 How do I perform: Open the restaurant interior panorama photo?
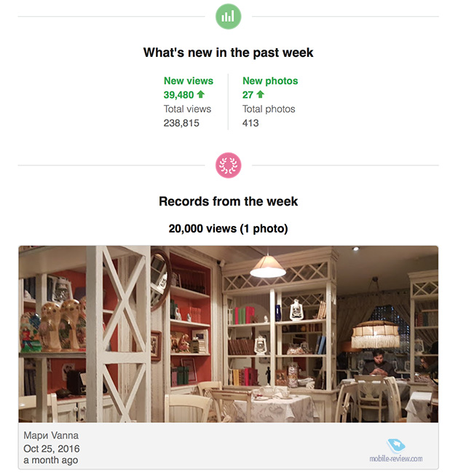pos(229,334)
